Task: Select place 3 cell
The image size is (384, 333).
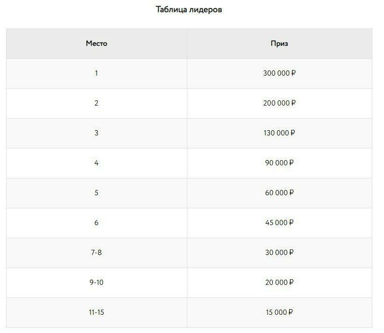Action: click(97, 133)
